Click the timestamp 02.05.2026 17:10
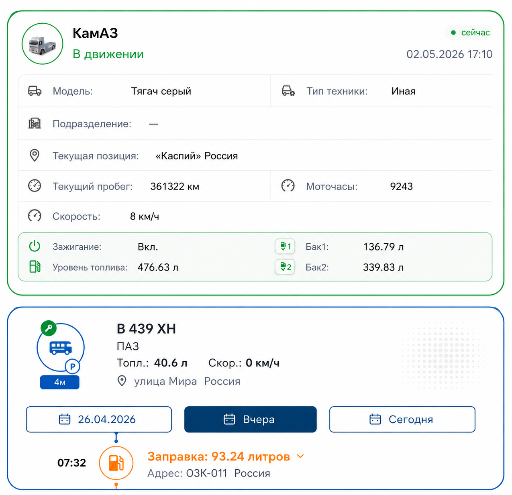512x495 pixels. point(449,54)
